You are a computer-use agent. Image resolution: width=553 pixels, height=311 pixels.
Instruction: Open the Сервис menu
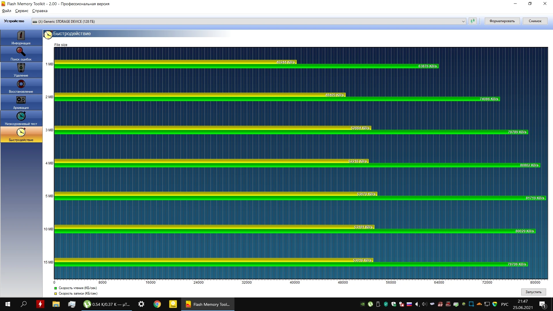tap(22, 11)
